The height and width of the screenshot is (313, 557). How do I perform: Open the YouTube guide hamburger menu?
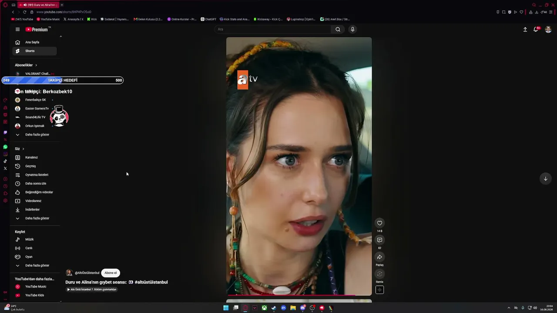tap(17, 30)
